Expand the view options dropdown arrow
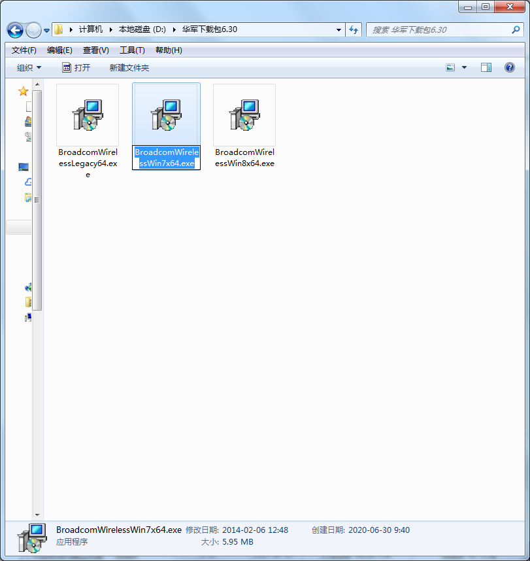Screen dimensions: 530x561 click(x=465, y=67)
